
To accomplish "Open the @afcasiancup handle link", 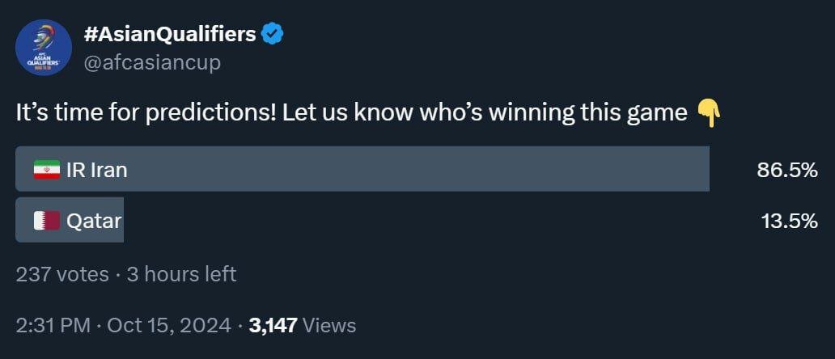I will [x=152, y=62].
